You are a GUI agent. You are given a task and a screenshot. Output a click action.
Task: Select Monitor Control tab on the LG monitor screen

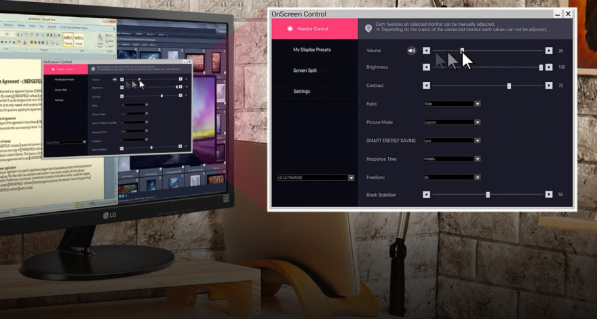coord(65,69)
